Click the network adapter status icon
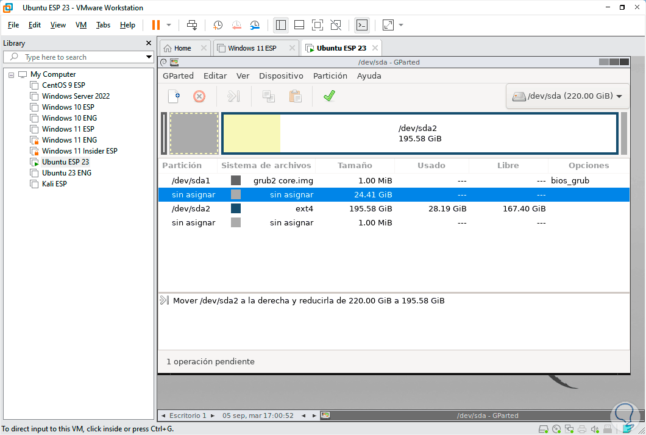 [569, 430]
